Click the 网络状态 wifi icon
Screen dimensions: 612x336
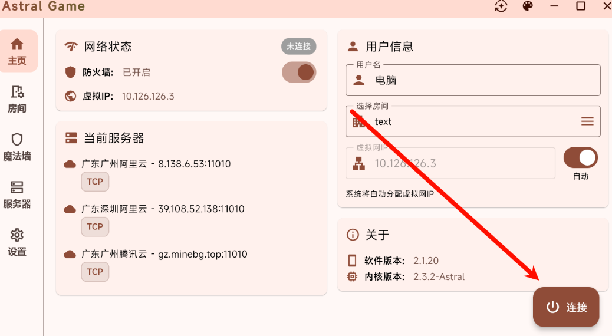pyautogui.click(x=71, y=47)
